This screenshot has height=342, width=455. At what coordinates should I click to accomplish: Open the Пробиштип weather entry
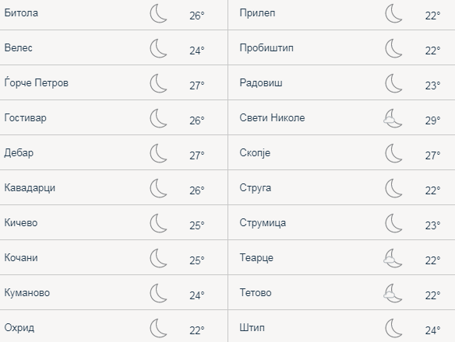pyautogui.click(x=266, y=47)
